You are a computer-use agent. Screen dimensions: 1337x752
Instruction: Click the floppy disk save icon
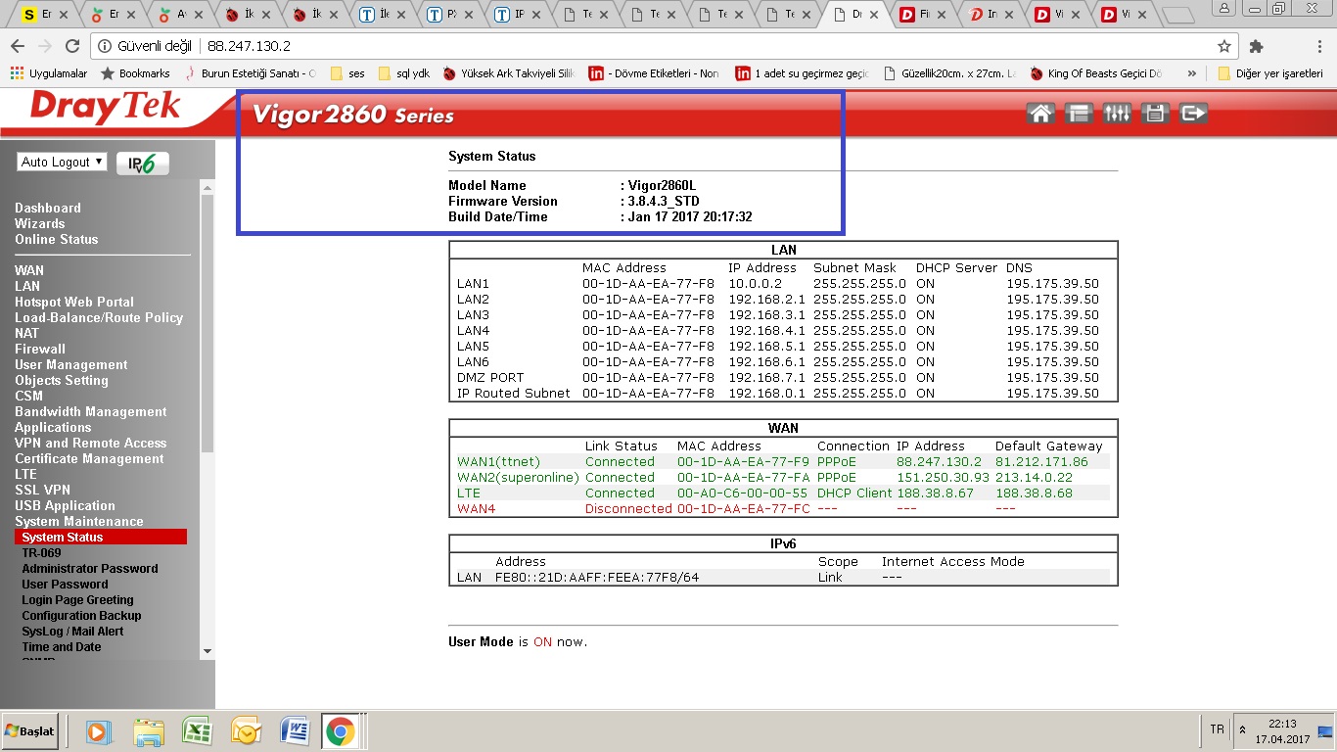tap(1155, 114)
